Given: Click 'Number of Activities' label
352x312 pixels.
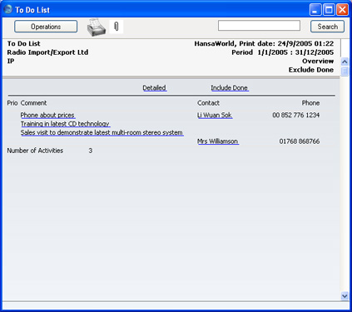Looking at the screenshot, I should (x=35, y=151).
